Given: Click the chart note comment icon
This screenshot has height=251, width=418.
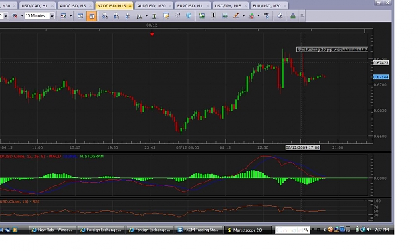Looking at the screenshot, I should pos(166,16).
